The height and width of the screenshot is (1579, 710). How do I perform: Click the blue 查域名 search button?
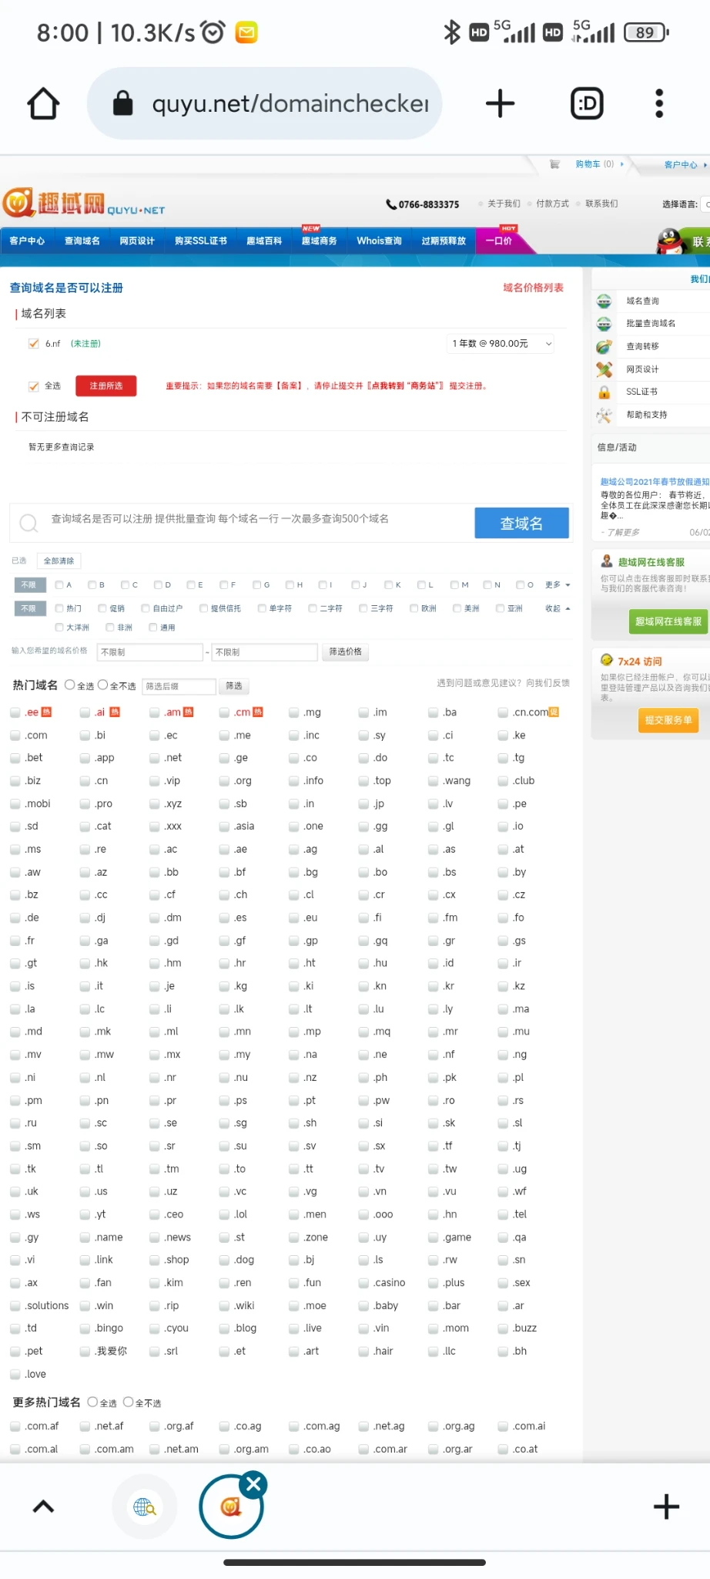click(521, 524)
